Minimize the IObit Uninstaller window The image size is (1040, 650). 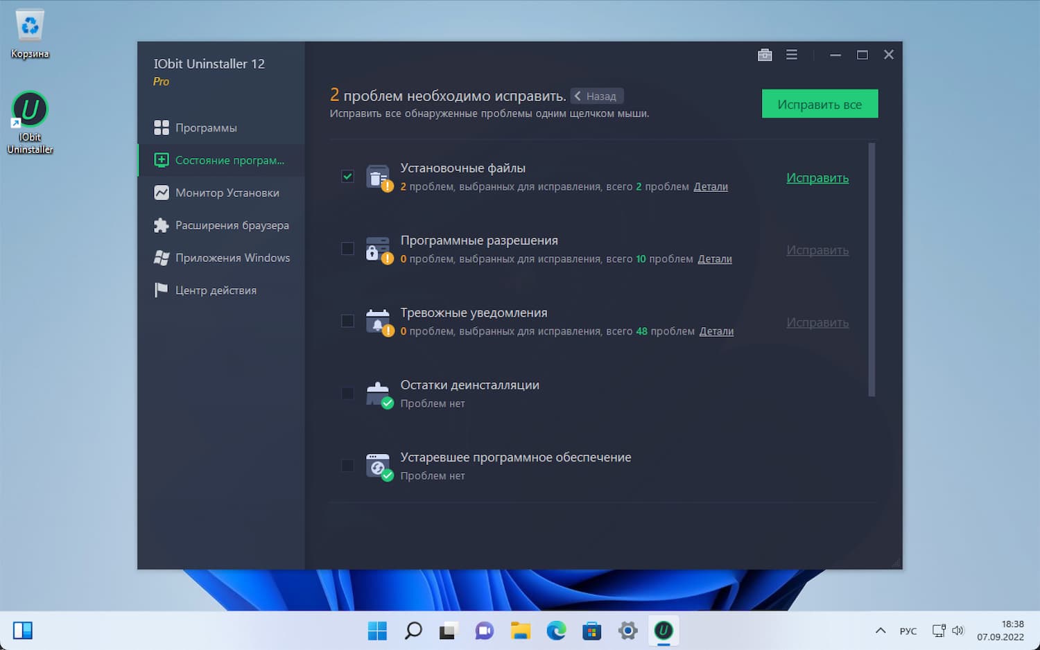click(x=835, y=55)
